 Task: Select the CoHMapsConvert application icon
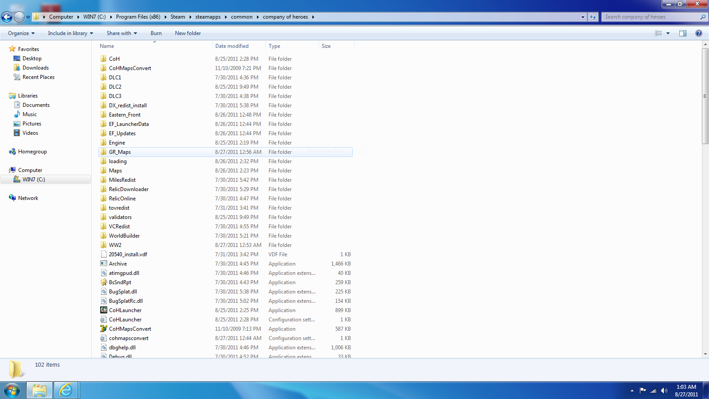(x=104, y=329)
